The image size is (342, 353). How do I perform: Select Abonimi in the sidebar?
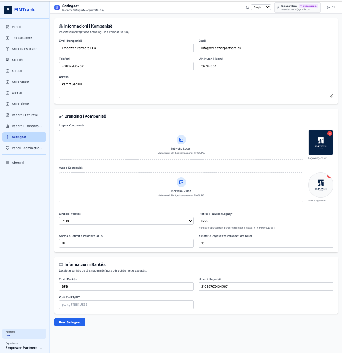pyautogui.click(x=18, y=162)
